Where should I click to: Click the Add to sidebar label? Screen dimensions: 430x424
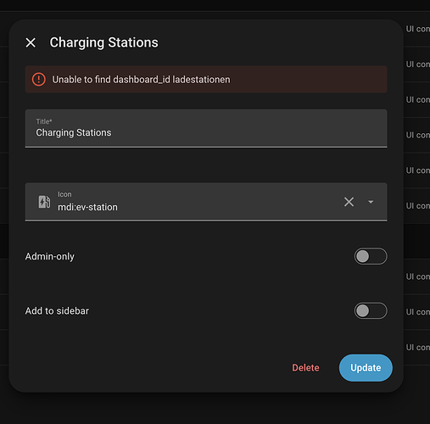point(57,311)
